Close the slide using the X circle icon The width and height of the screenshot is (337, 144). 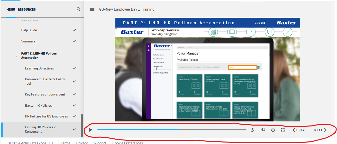288,32
